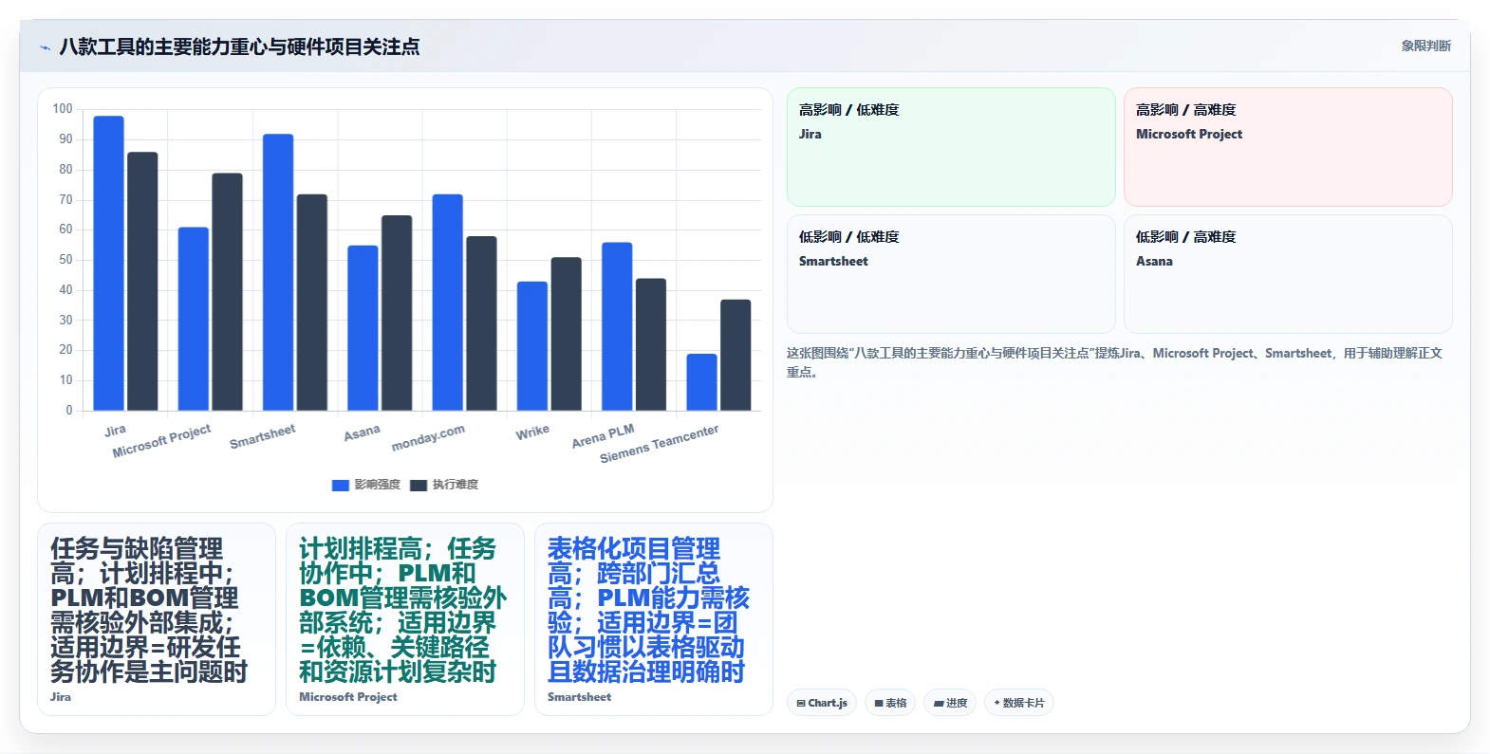Click the Jira blue 影响强度 bar
The image size is (1490, 754).
(108, 264)
